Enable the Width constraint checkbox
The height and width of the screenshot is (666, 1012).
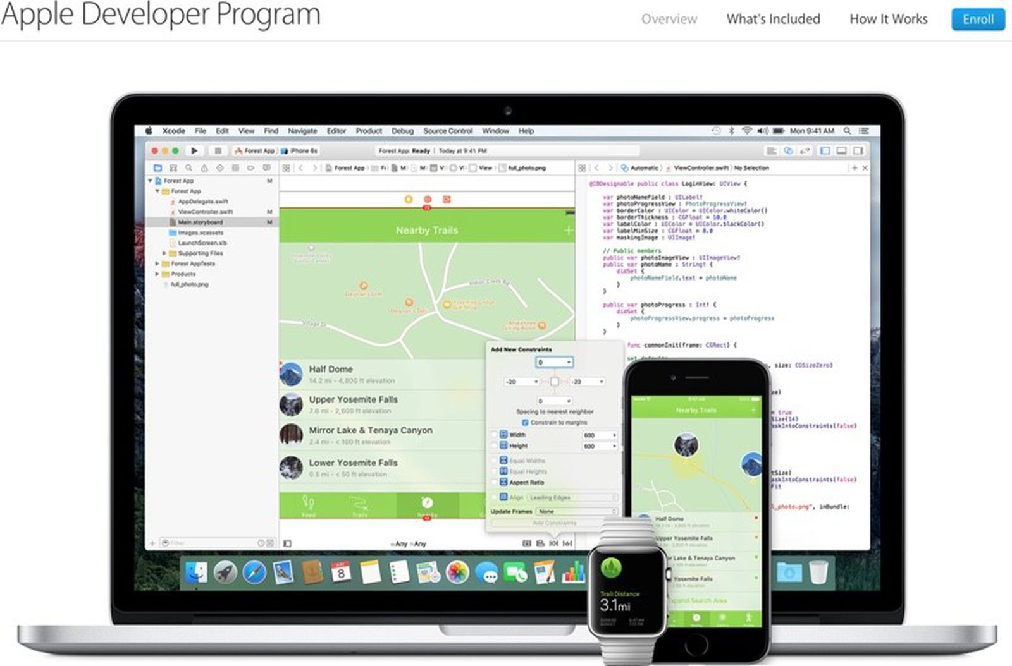(495, 435)
